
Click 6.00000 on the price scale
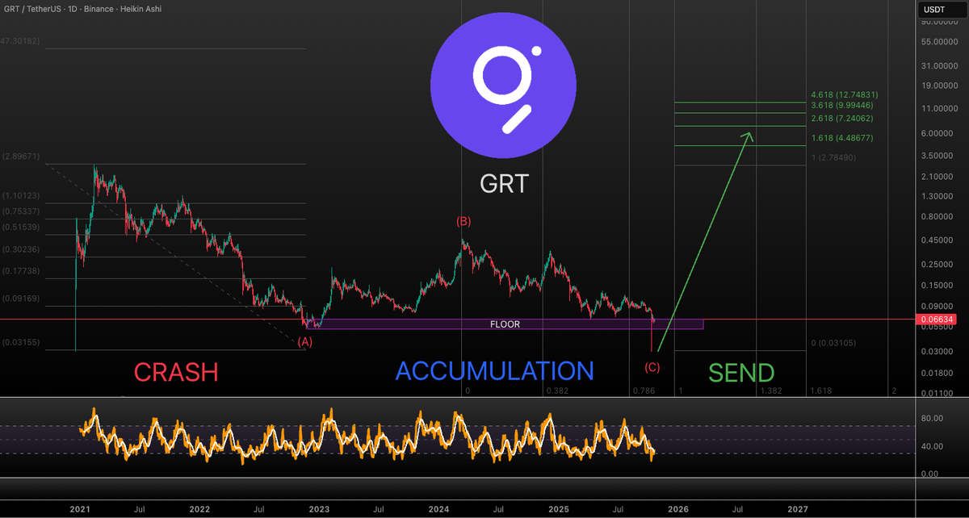(x=939, y=133)
